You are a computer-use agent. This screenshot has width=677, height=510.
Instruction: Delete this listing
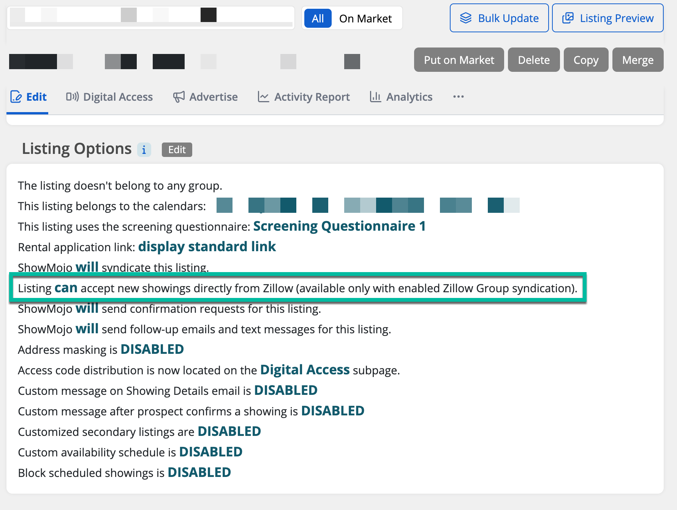tap(534, 60)
